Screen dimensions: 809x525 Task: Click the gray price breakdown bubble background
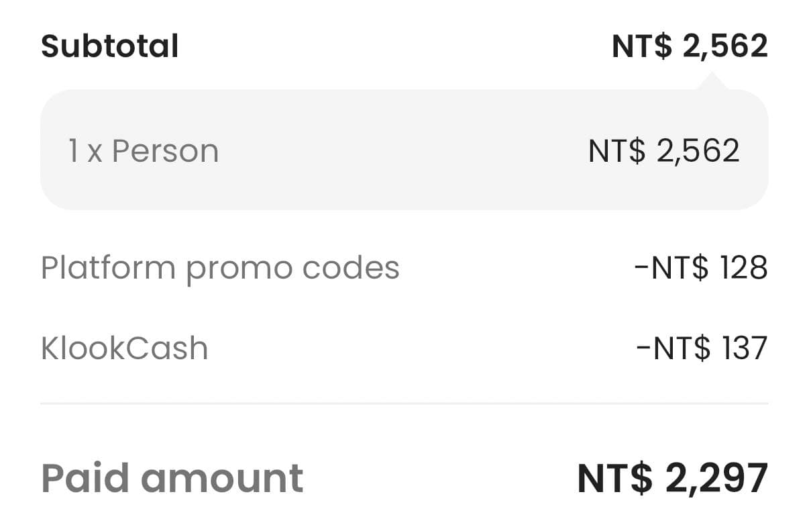click(x=404, y=149)
